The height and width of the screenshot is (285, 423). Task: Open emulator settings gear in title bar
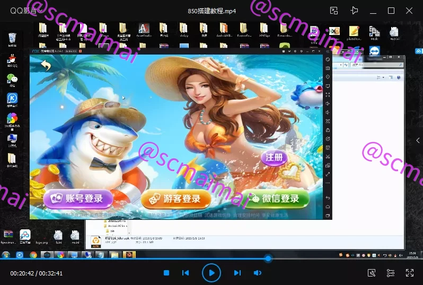click(x=301, y=51)
